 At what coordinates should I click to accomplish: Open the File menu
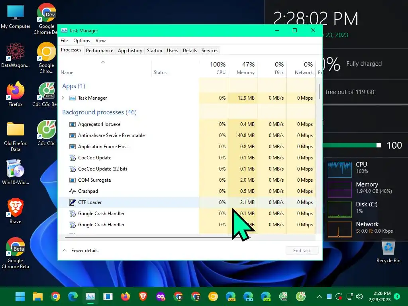pyautogui.click(x=64, y=41)
